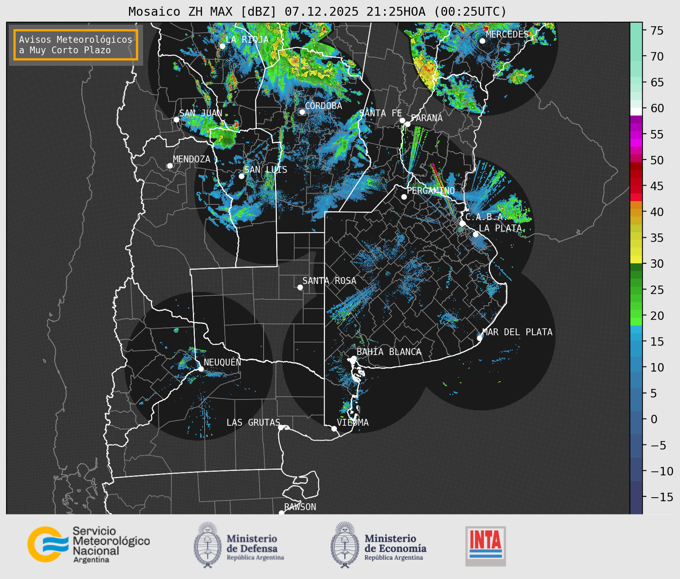
Task: Click the light blue 15 dBZ band
Action: 636,341
